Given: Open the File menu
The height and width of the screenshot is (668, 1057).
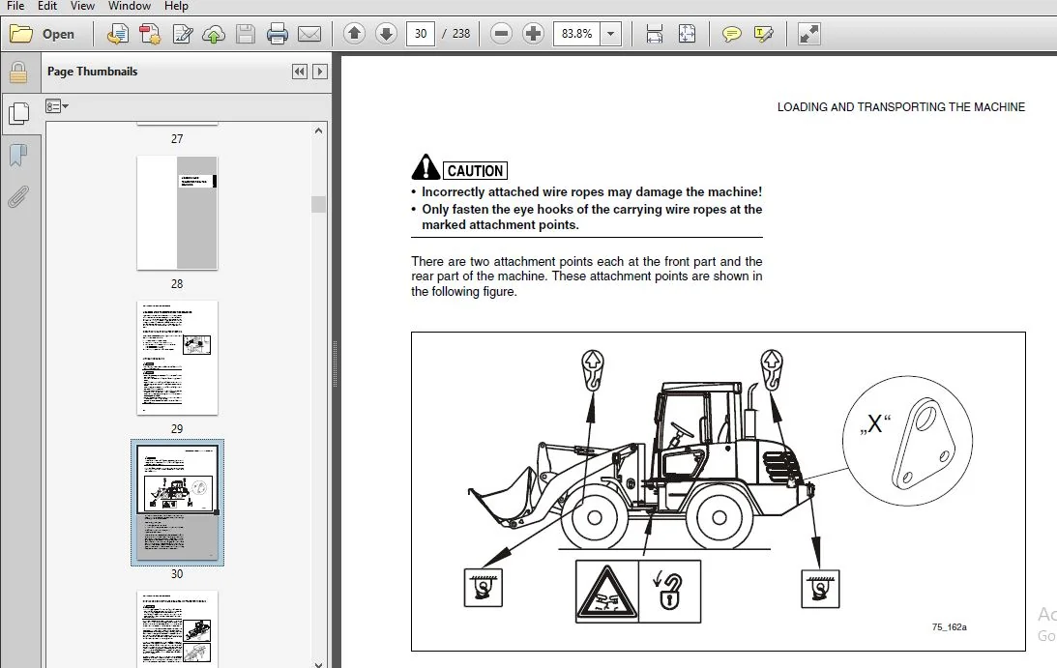Looking at the screenshot, I should [15, 6].
